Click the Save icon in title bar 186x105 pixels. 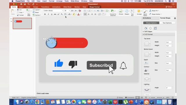point(25,4)
